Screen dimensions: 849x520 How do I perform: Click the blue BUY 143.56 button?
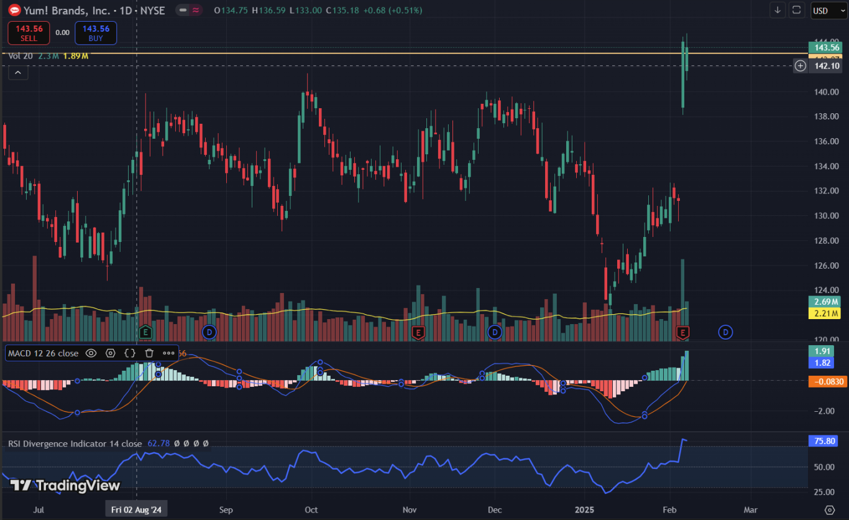click(x=96, y=33)
